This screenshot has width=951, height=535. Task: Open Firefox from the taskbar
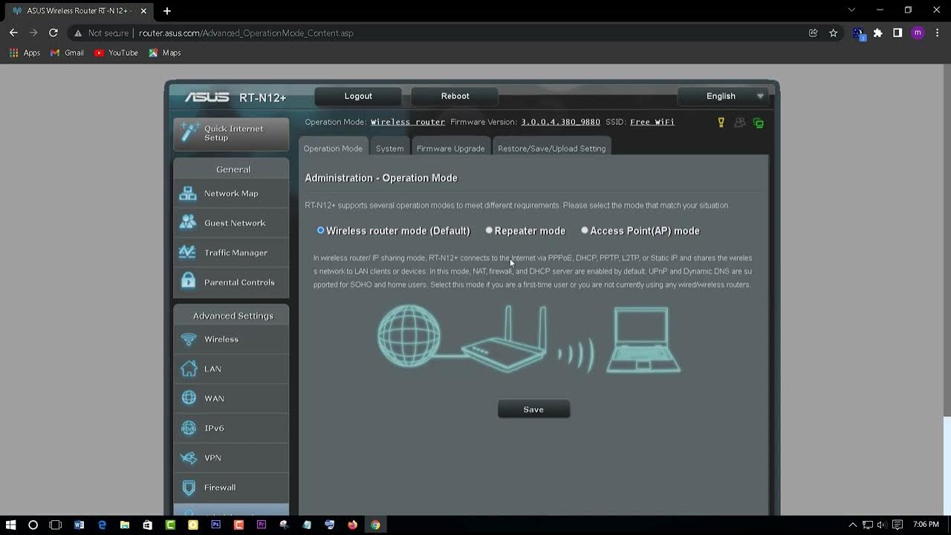tap(352, 525)
